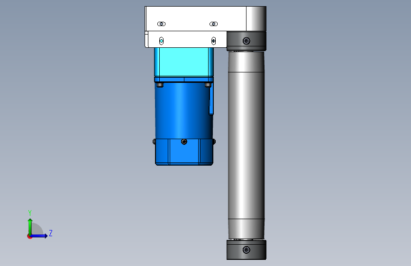Click the lower-right vertical slot hole
Viewport: 411px width, 266px height.
214,41
